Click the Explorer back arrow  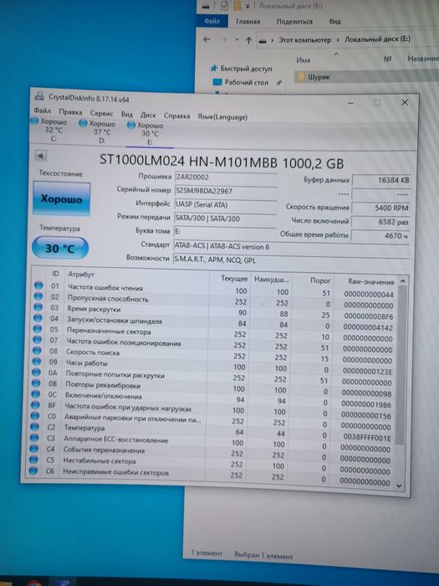[207, 39]
